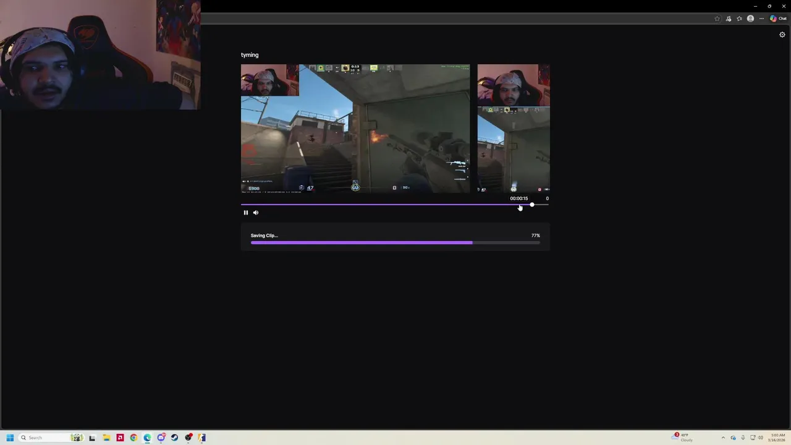
Task: Click the clip timeline playhead handle
Action: pyautogui.click(x=531, y=205)
